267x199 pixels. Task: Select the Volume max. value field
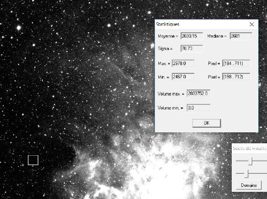pyautogui.click(x=198, y=93)
